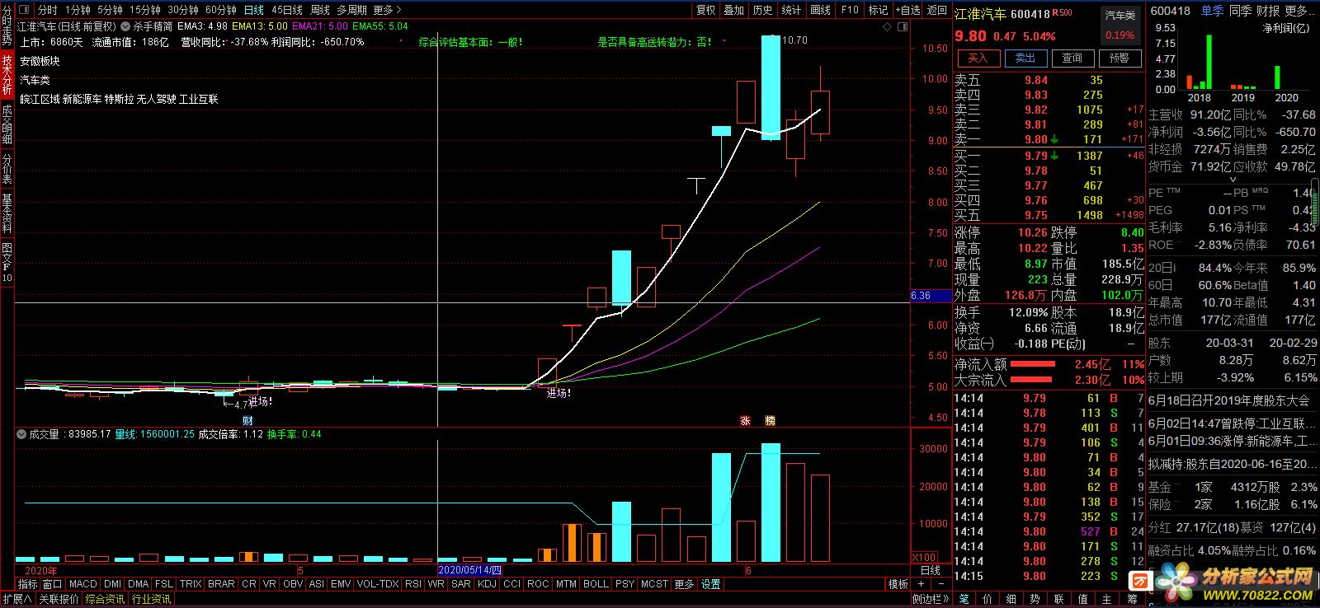The height and width of the screenshot is (608, 1320).
Task: Click the 财 marker on the chart
Action: tap(248, 420)
